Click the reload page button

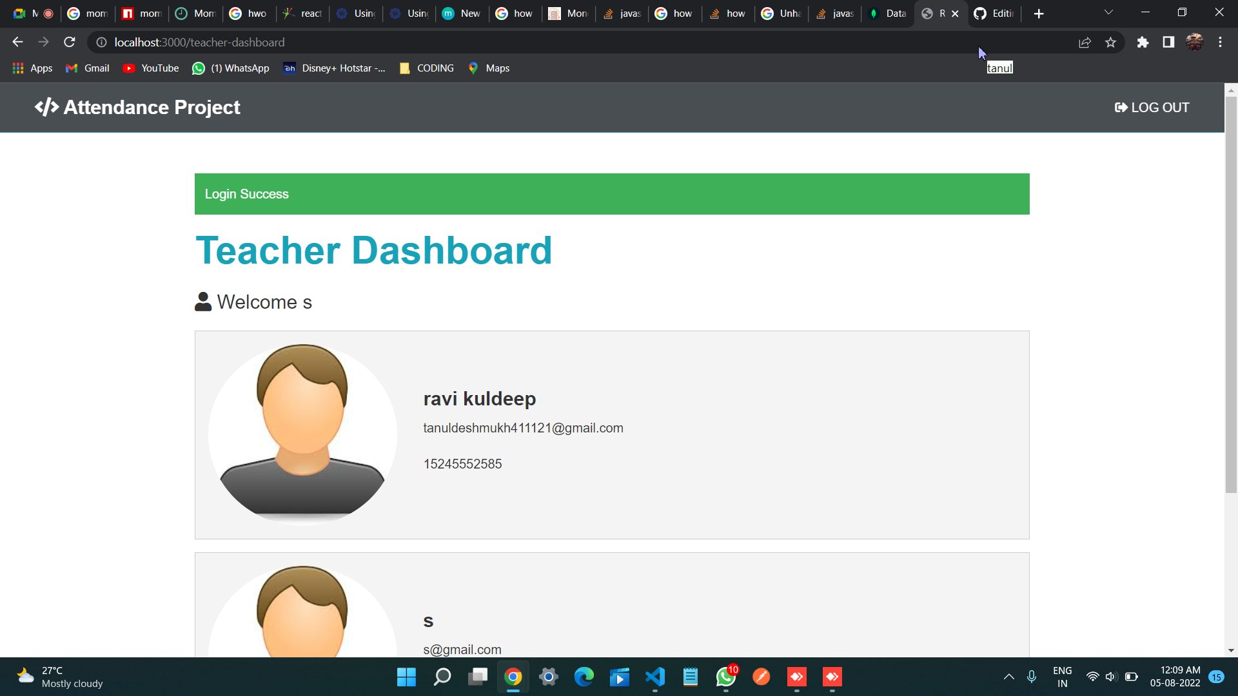point(69,42)
